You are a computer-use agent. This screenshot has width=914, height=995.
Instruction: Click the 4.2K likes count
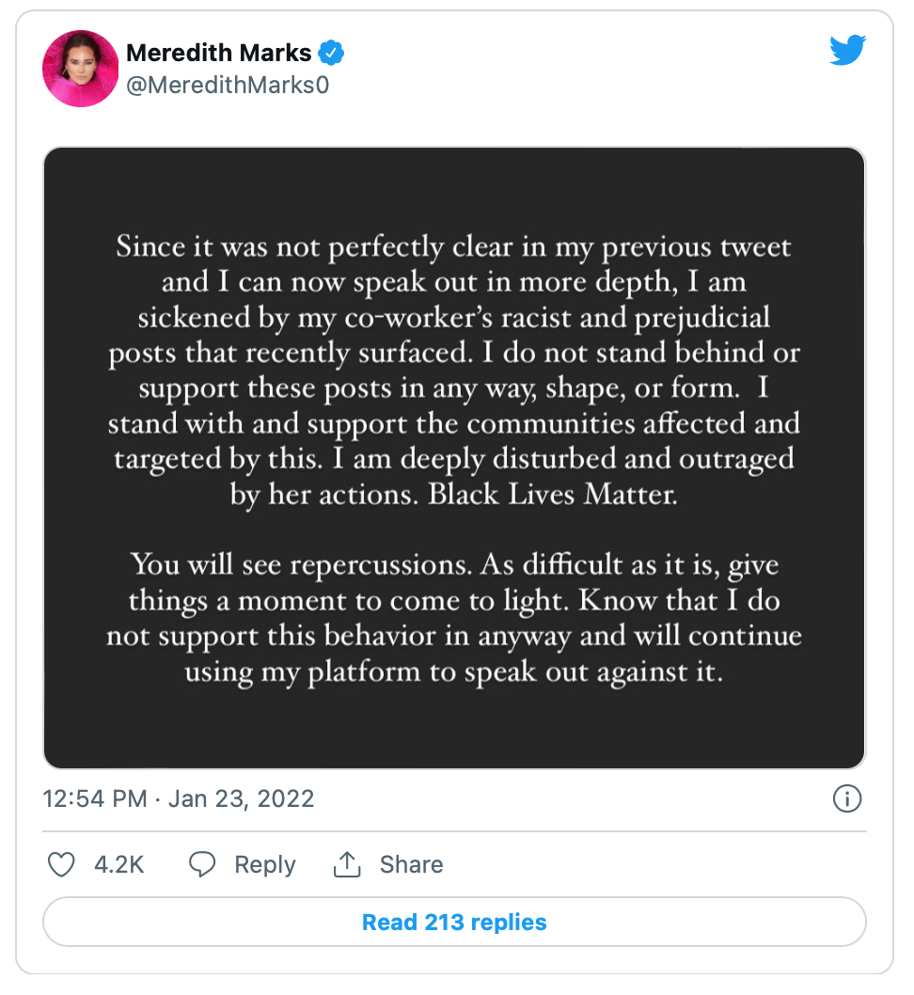coord(119,864)
